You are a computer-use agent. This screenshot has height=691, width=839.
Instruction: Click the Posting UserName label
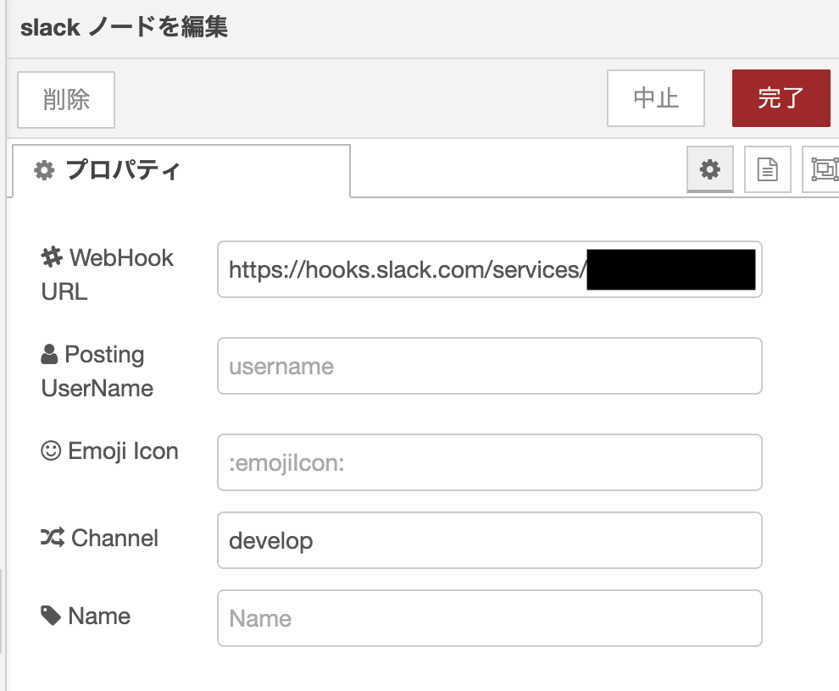[x=97, y=371]
